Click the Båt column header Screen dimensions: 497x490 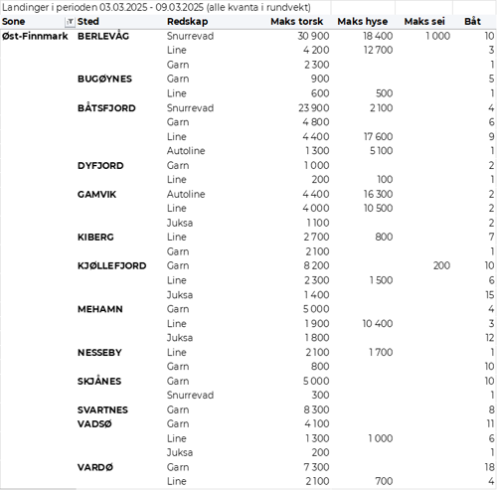[472, 22]
